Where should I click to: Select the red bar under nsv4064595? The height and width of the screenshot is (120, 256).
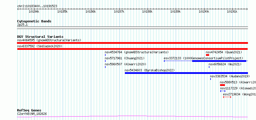coord(132,43)
